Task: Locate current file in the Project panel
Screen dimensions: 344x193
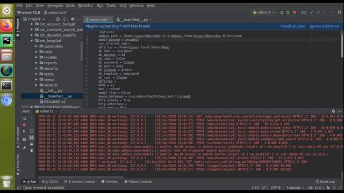Action: [58, 19]
